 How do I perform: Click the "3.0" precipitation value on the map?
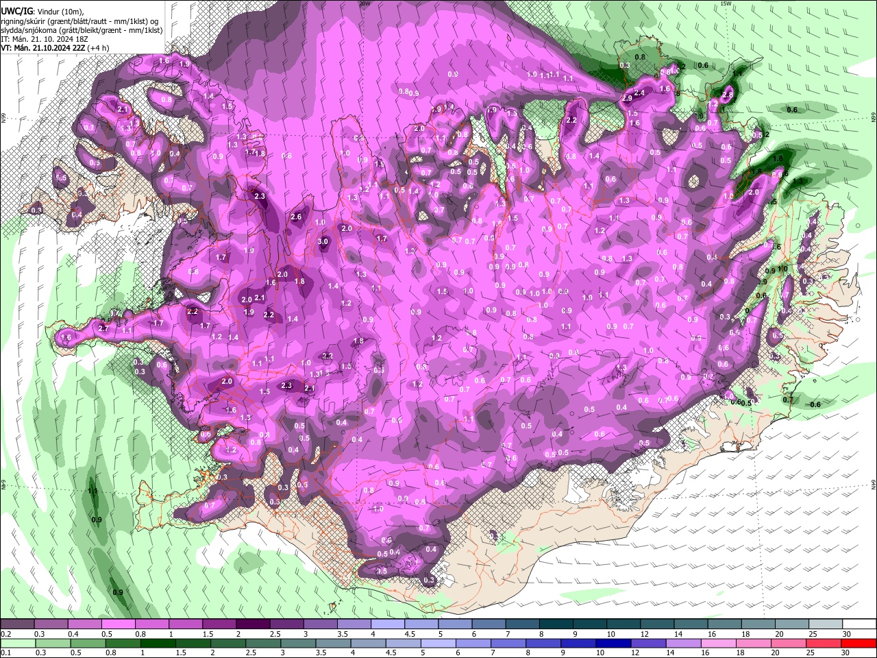[324, 241]
